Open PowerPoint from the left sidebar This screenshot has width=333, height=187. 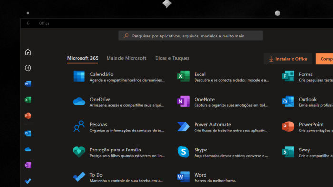pos(28,116)
